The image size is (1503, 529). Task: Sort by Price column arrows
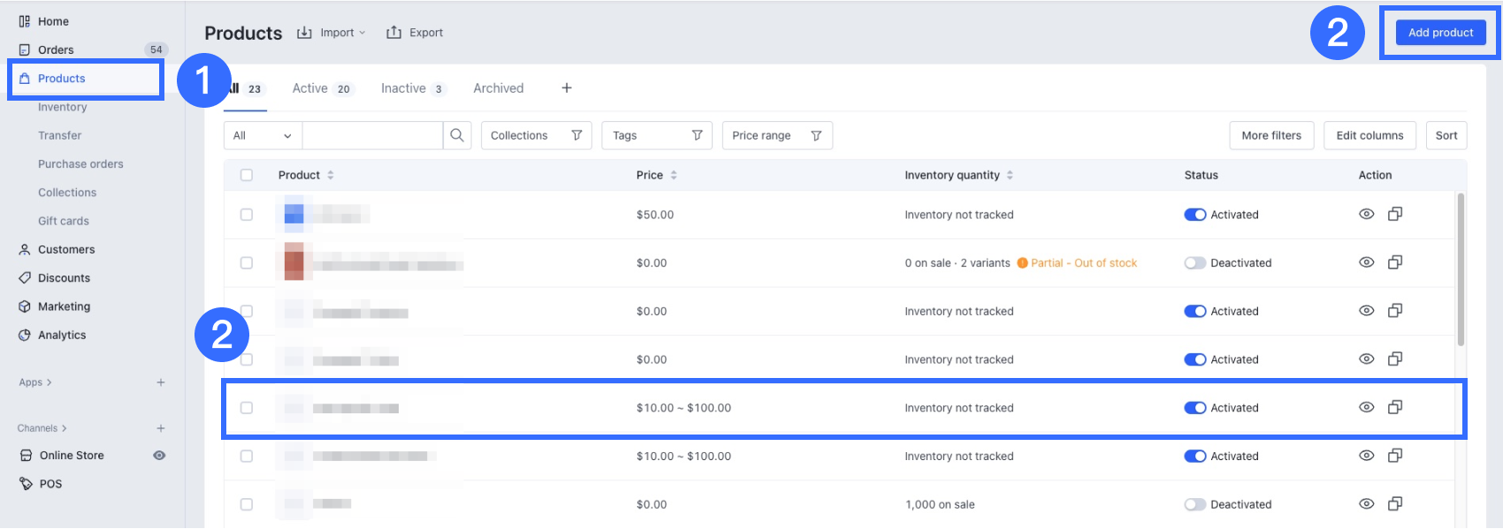pyautogui.click(x=674, y=175)
